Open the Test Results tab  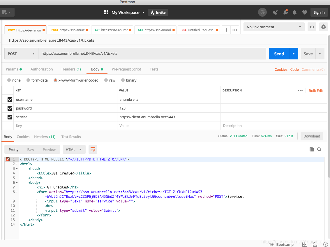coord(71,137)
